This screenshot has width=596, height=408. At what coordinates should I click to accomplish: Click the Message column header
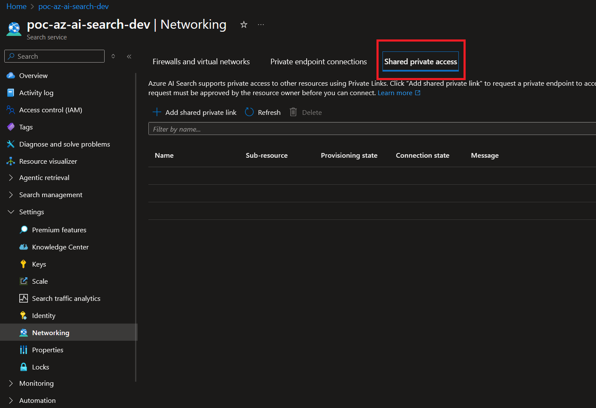(485, 155)
